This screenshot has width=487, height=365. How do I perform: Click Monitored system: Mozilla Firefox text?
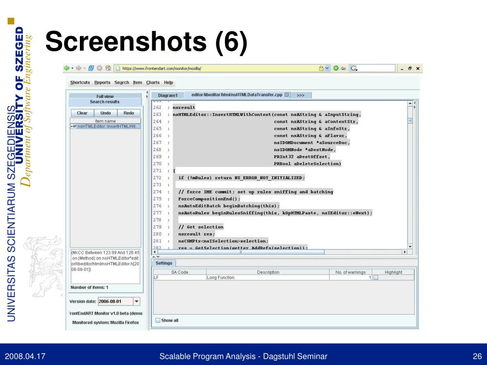coord(106,323)
